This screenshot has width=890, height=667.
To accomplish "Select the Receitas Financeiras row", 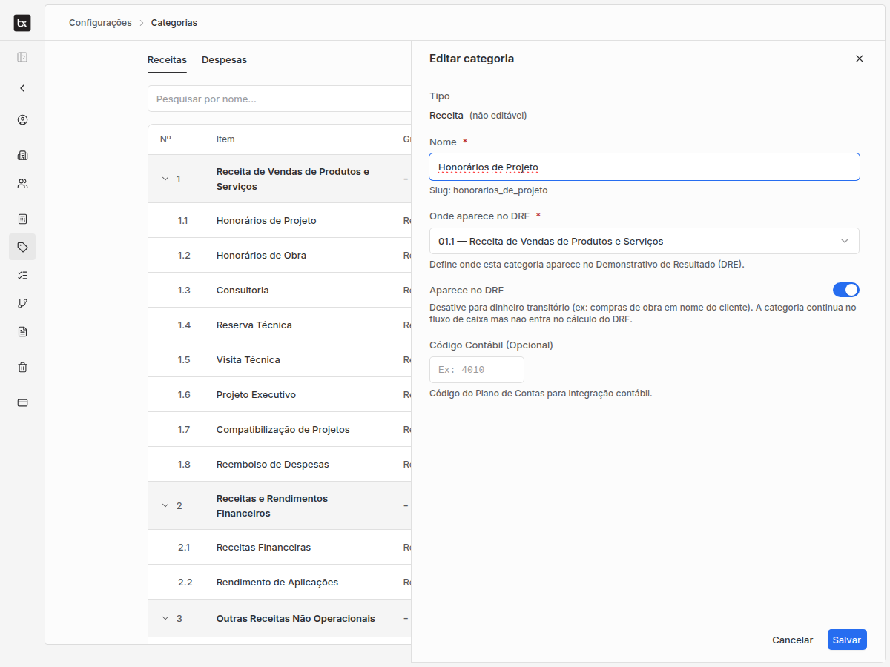I will click(280, 547).
